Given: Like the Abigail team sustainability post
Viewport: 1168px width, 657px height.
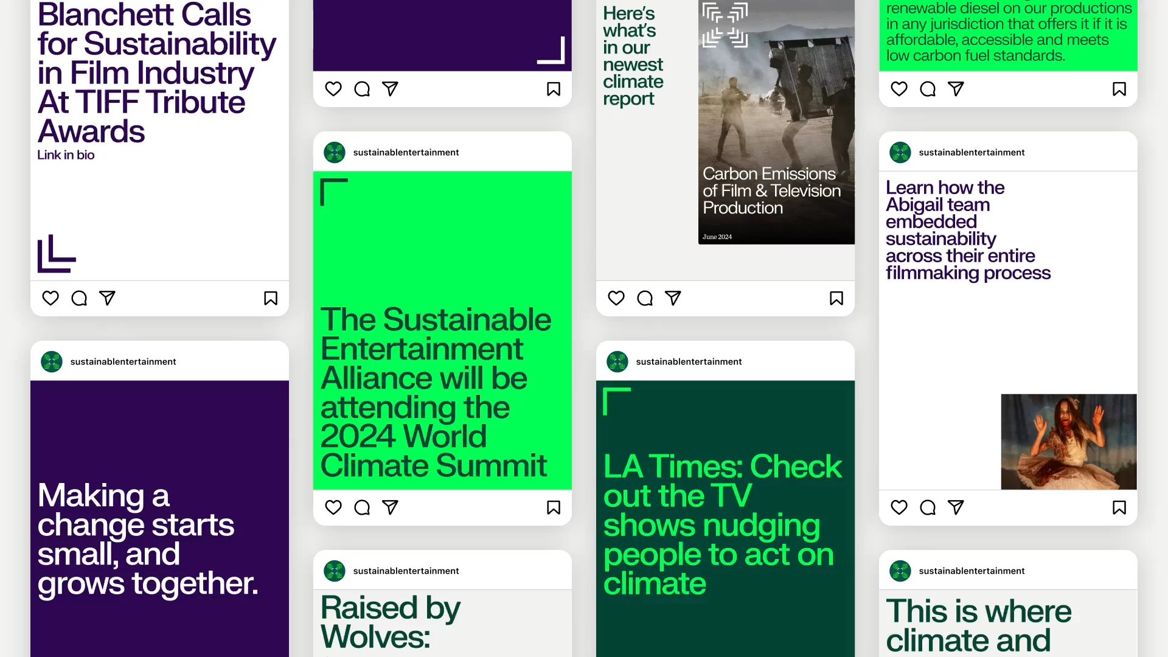Looking at the screenshot, I should [899, 507].
